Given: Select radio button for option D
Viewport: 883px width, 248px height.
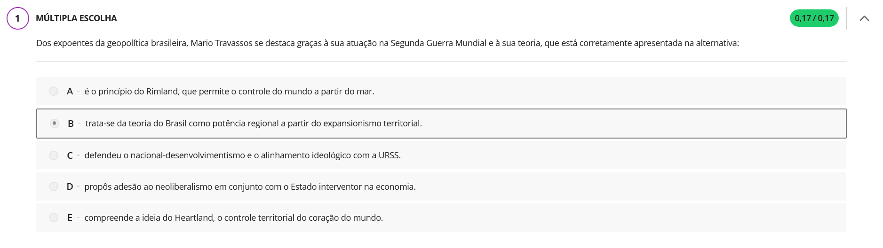Looking at the screenshot, I should (54, 186).
